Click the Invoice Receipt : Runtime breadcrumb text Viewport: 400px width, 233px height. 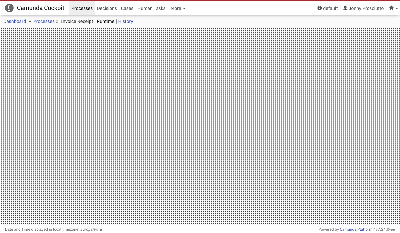click(87, 21)
